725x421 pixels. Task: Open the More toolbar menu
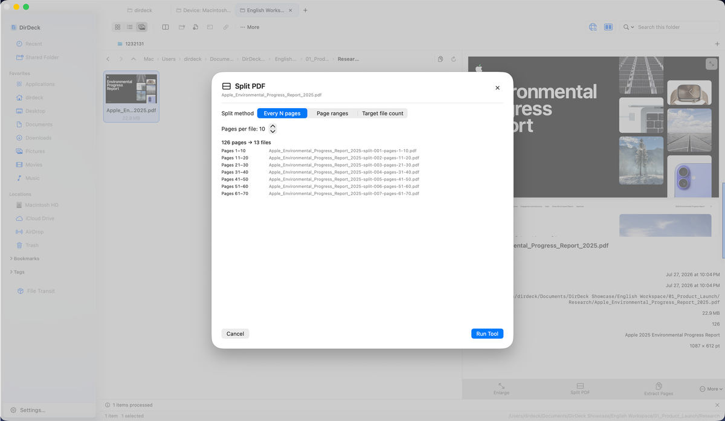250,27
